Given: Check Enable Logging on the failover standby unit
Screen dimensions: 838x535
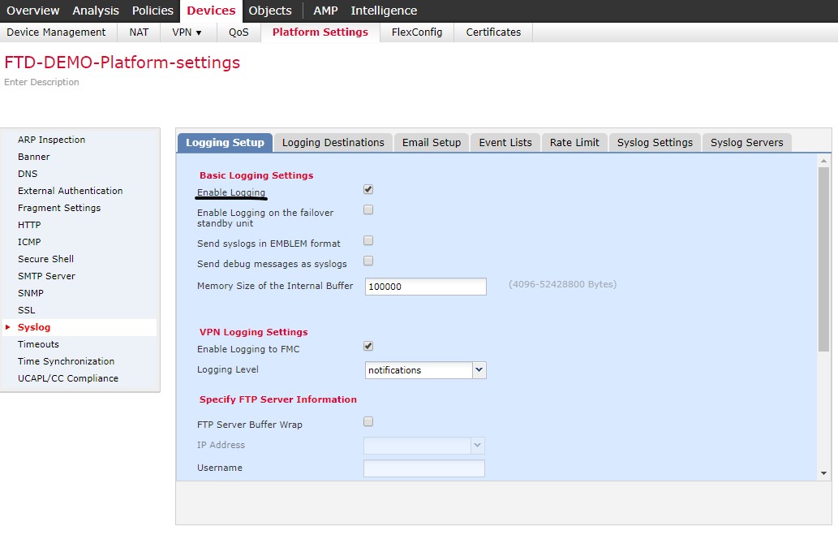Looking at the screenshot, I should click(x=367, y=209).
